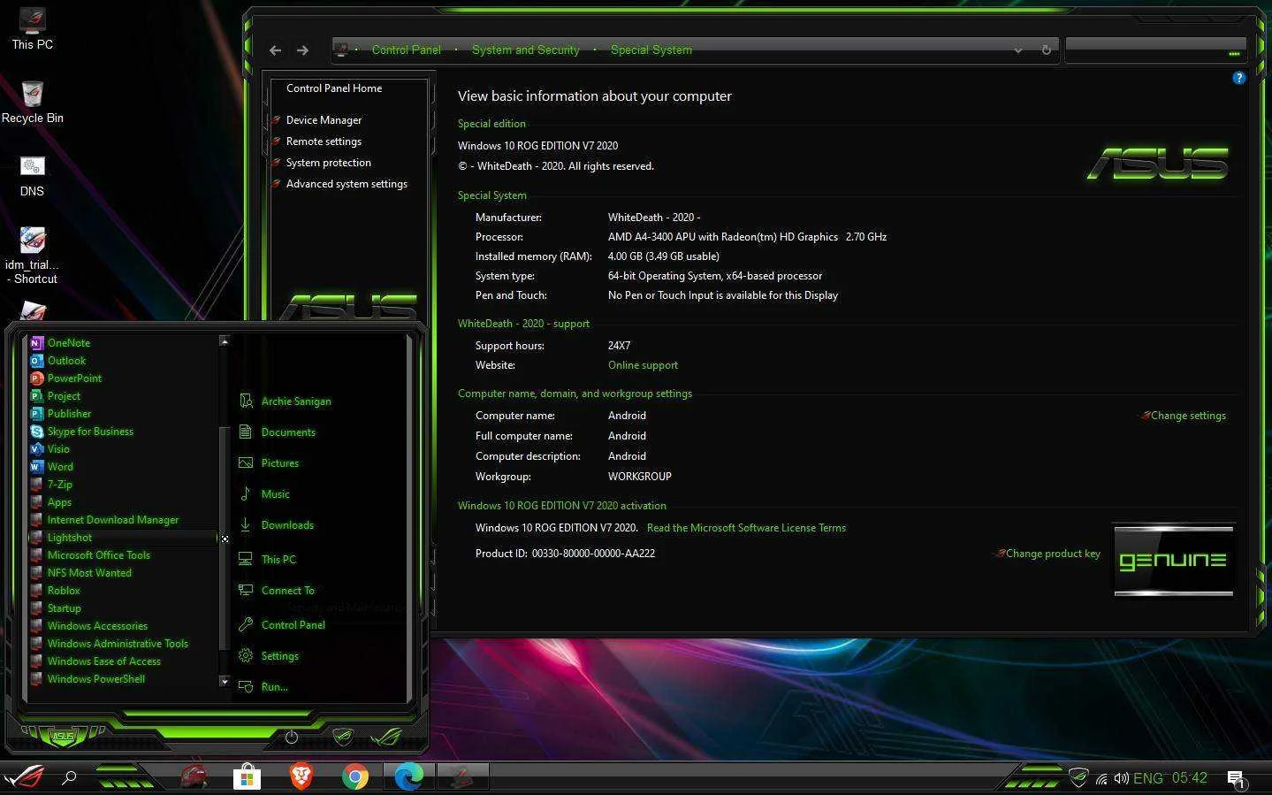Image resolution: width=1272 pixels, height=795 pixels.
Task: Open OneNote from the start menu list
Action: (60, 343)
